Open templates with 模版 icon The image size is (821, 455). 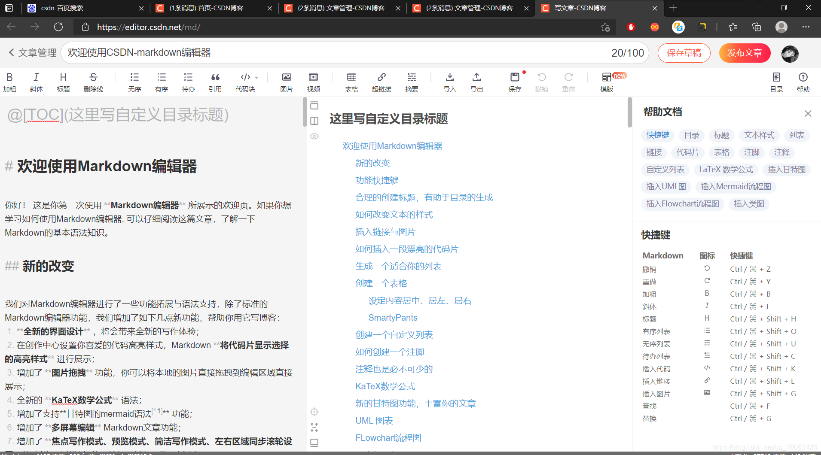click(x=607, y=82)
